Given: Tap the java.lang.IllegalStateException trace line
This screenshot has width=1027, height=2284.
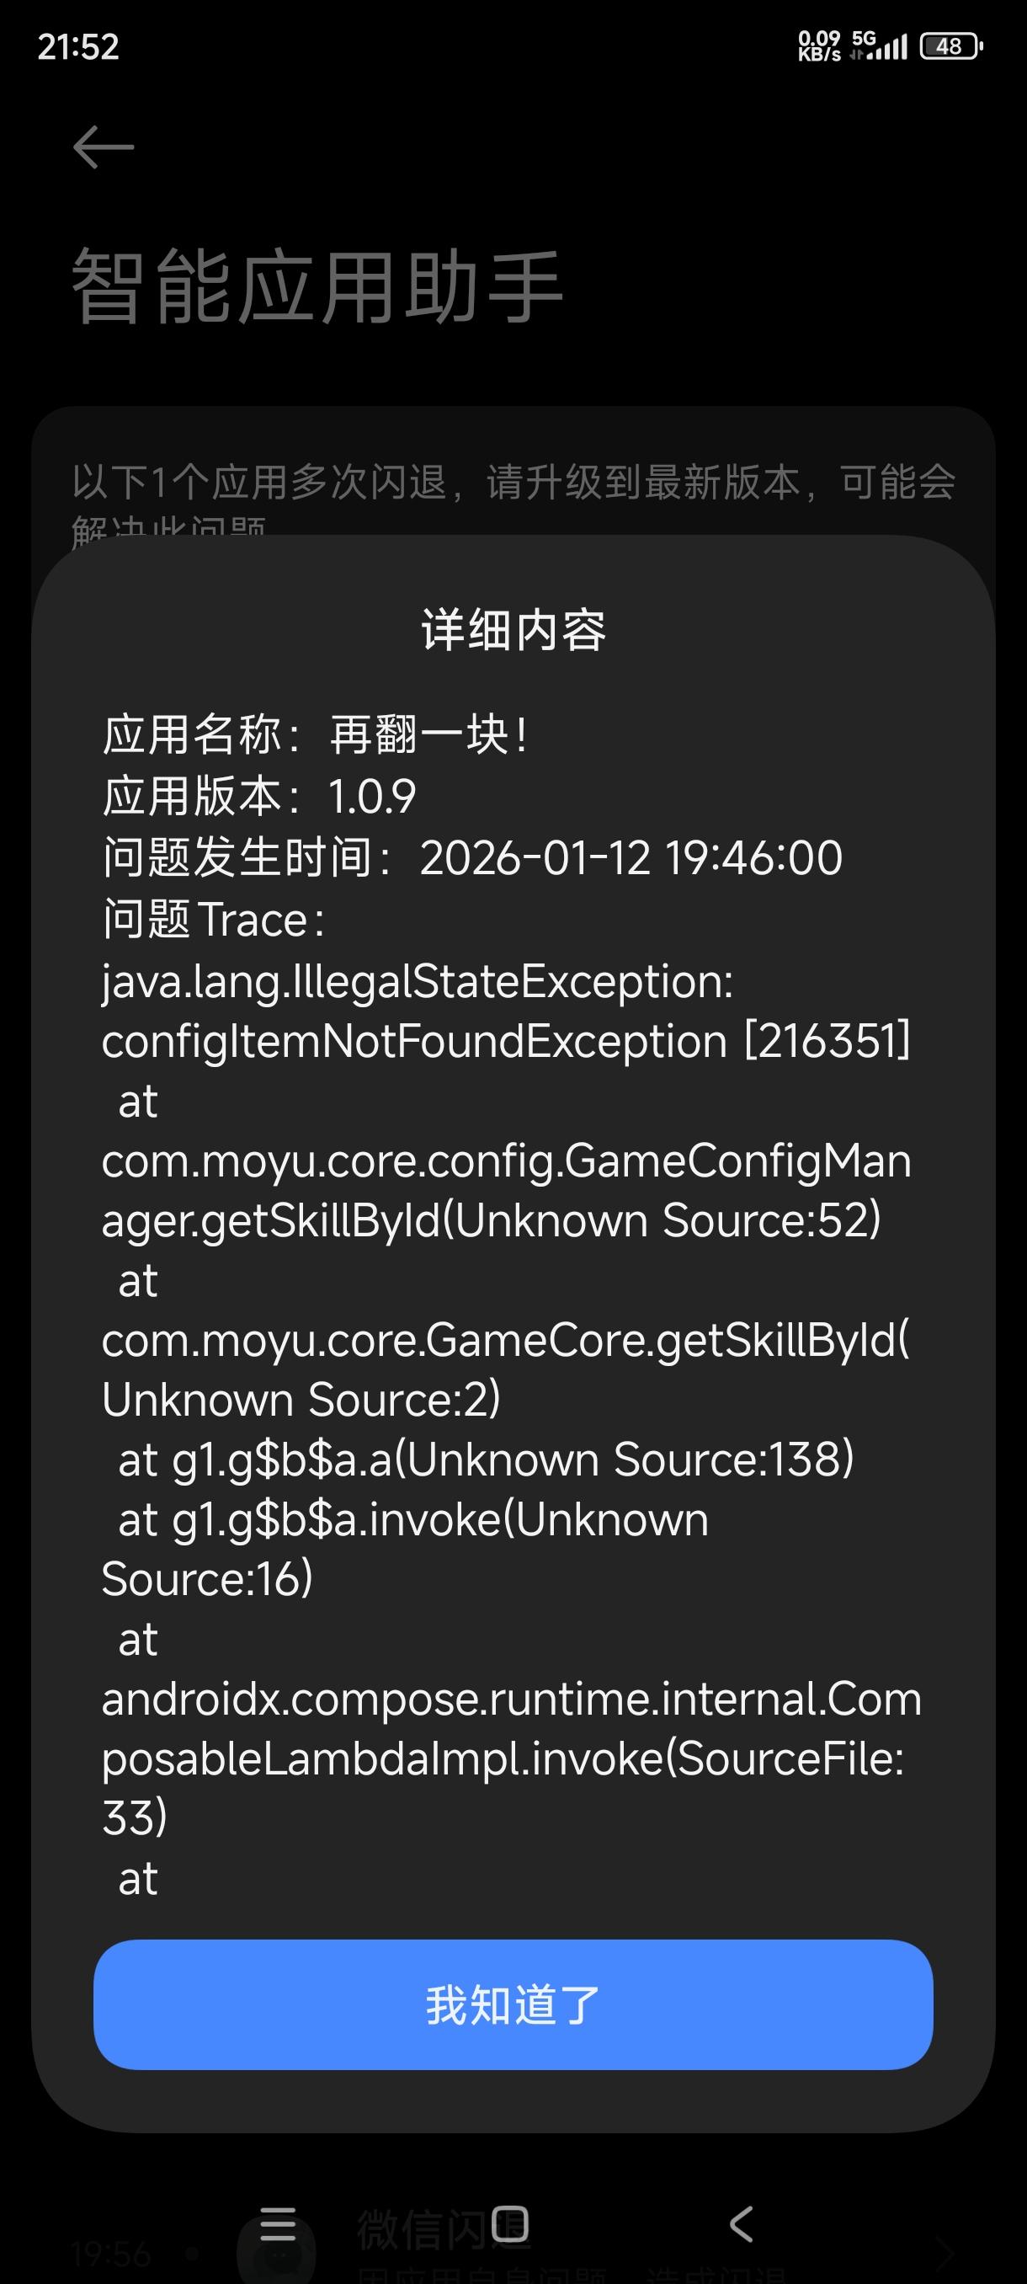Looking at the screenshot, I should (x=418, y=982).
